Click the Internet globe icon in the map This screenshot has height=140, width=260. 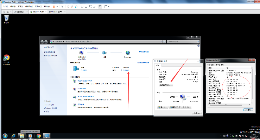128,53
